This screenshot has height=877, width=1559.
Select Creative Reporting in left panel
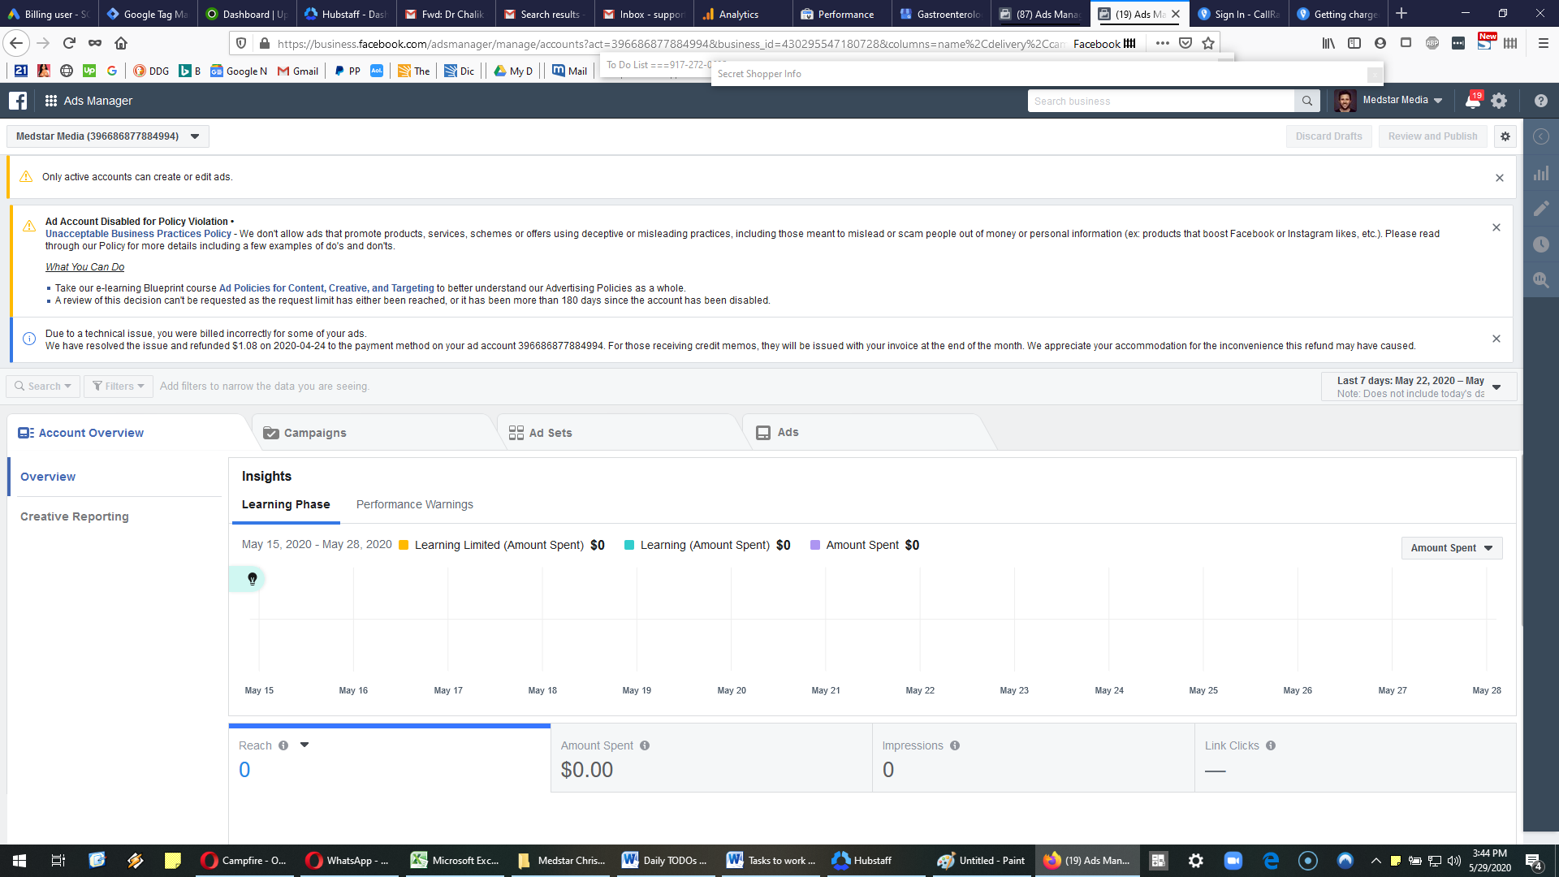[x=74, y=516]
